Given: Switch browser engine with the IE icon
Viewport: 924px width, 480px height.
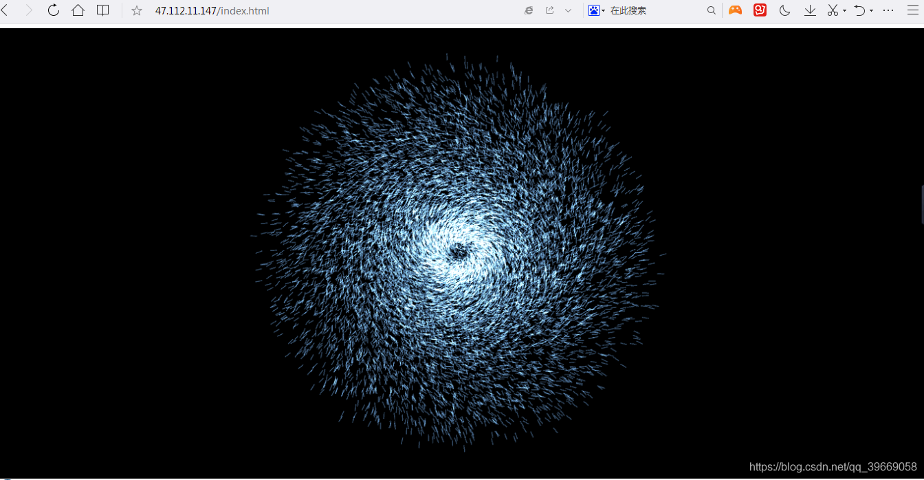Looking at the screenshot, I should 529,10.
